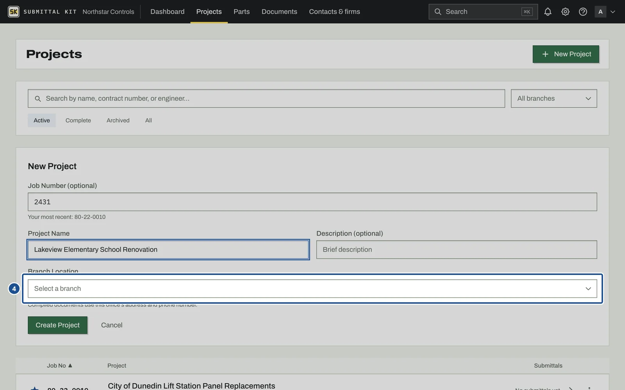625x390 pixels.
Task: Focus the project search by name field
Action: tap(266, 98)
